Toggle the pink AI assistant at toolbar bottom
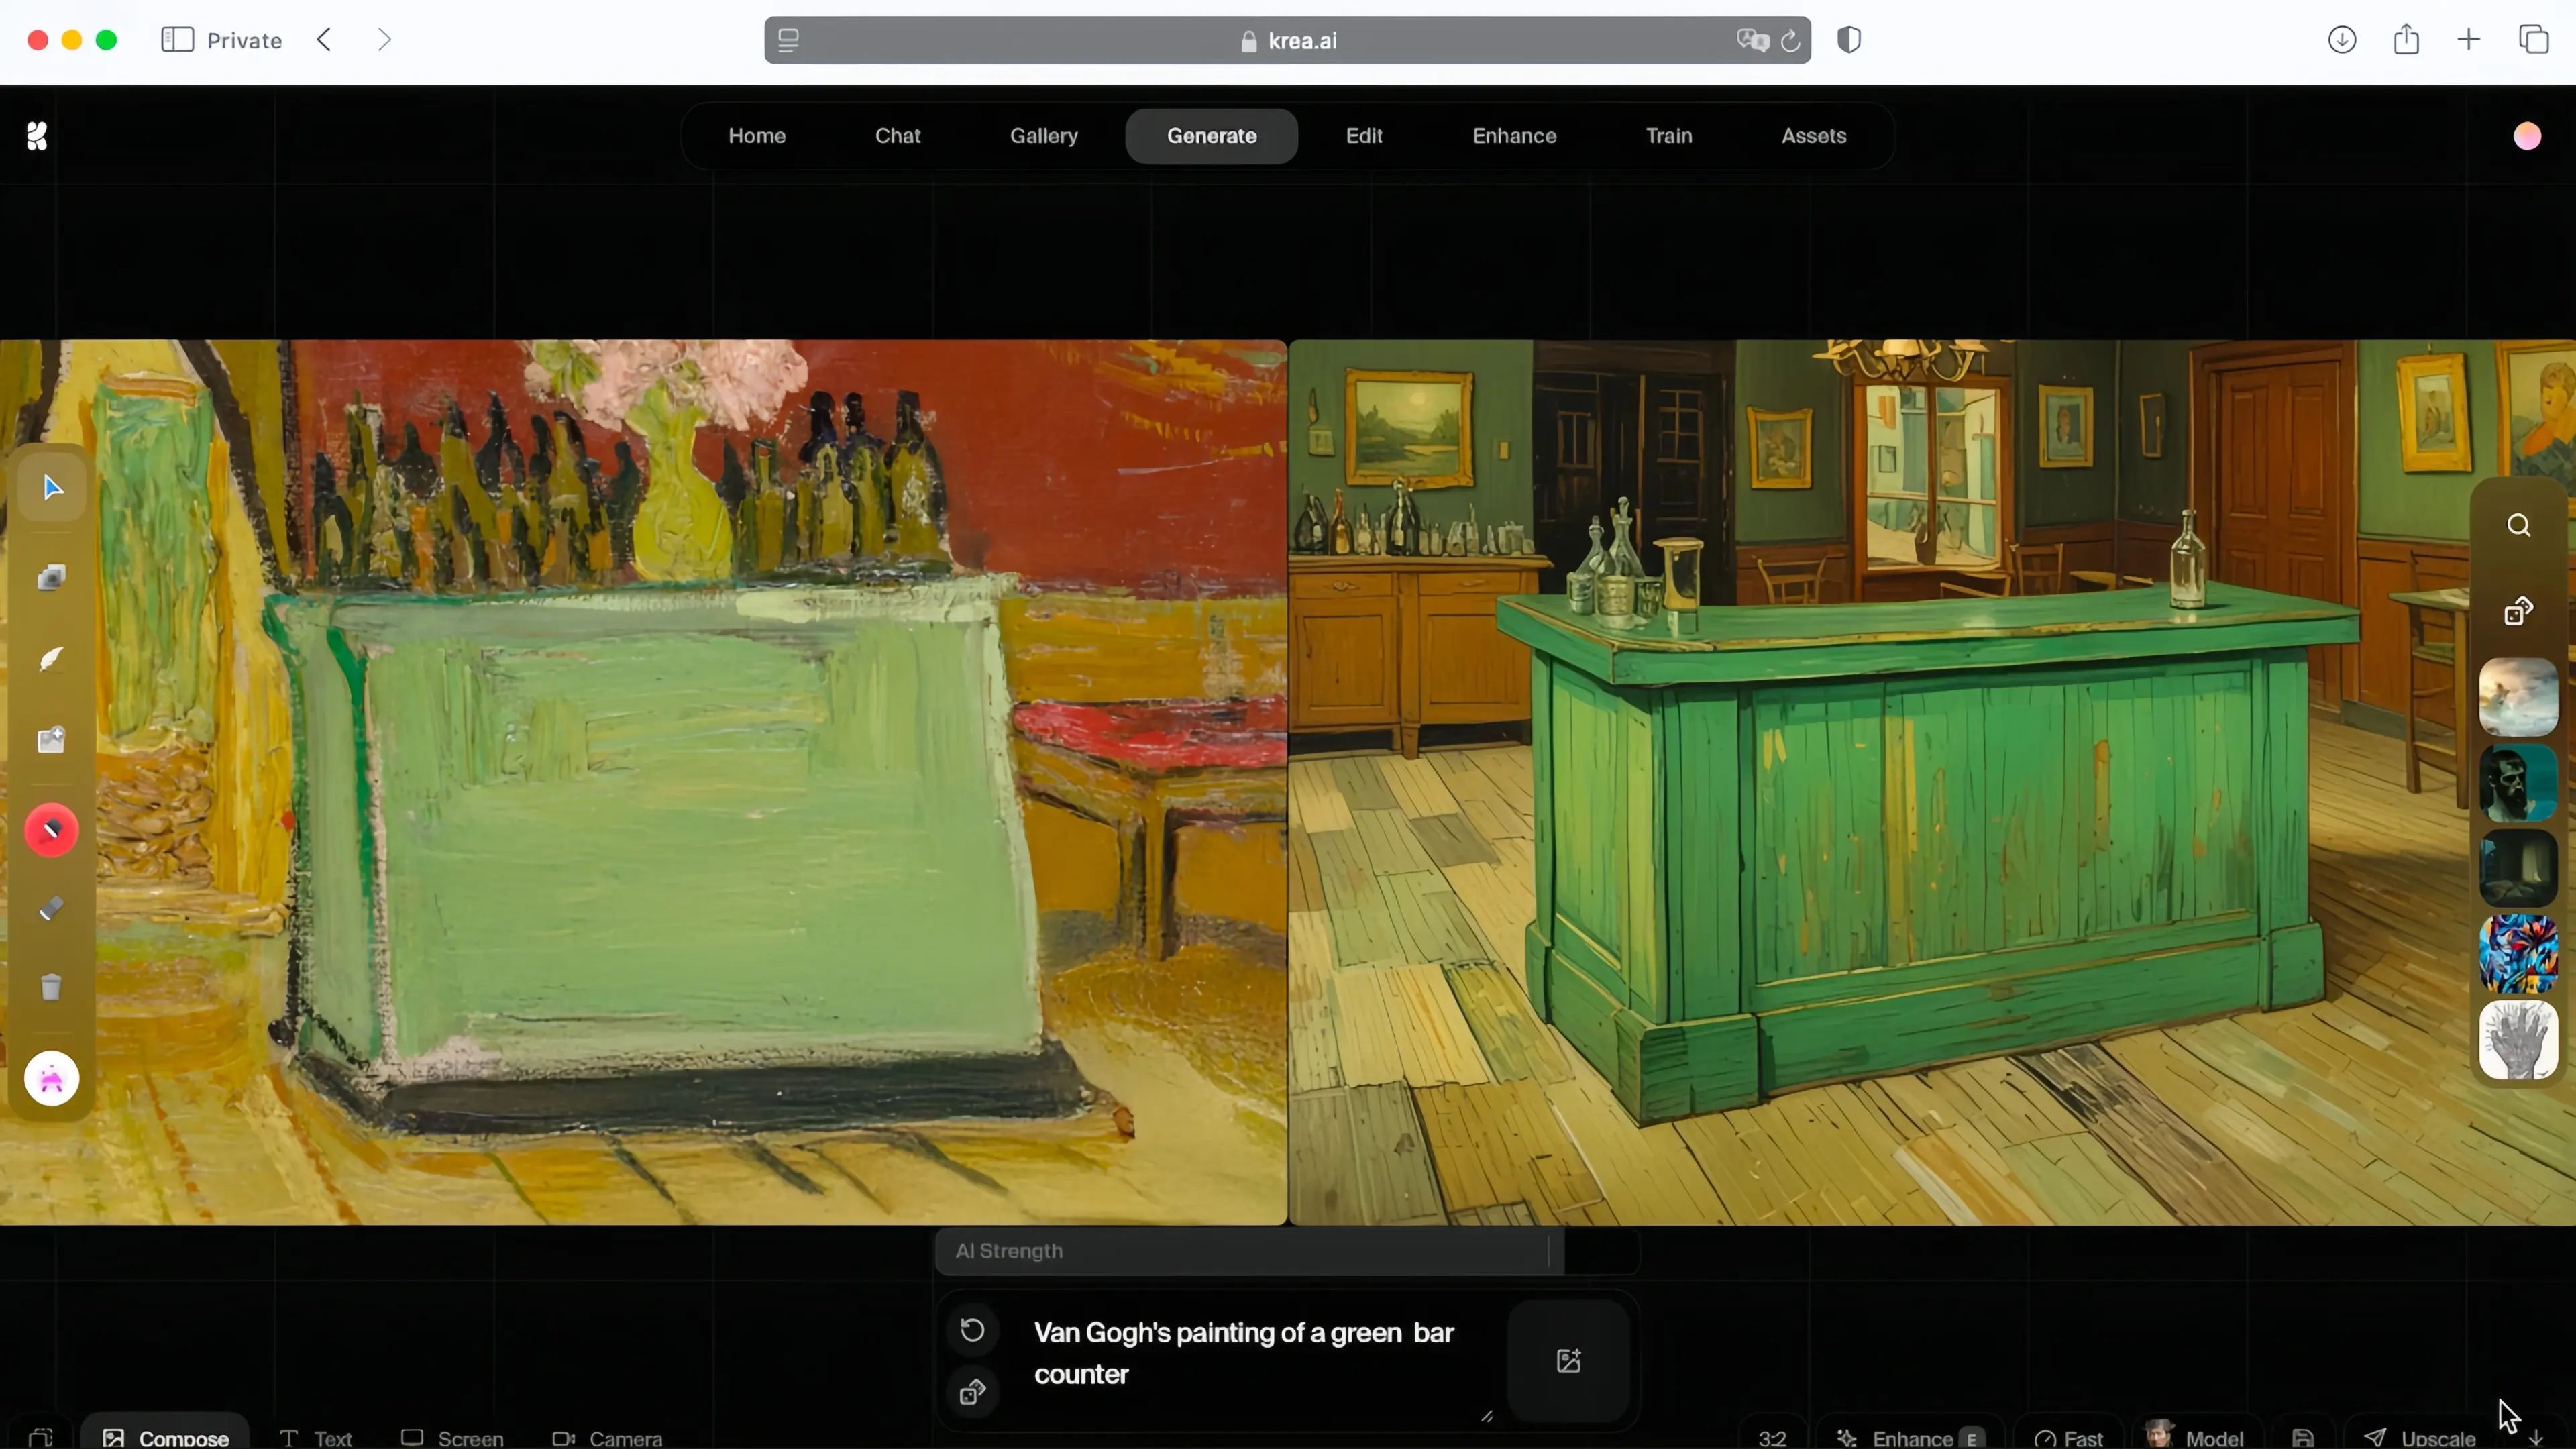This screenshot has width=2576, height=1449. click(51, 1077)
